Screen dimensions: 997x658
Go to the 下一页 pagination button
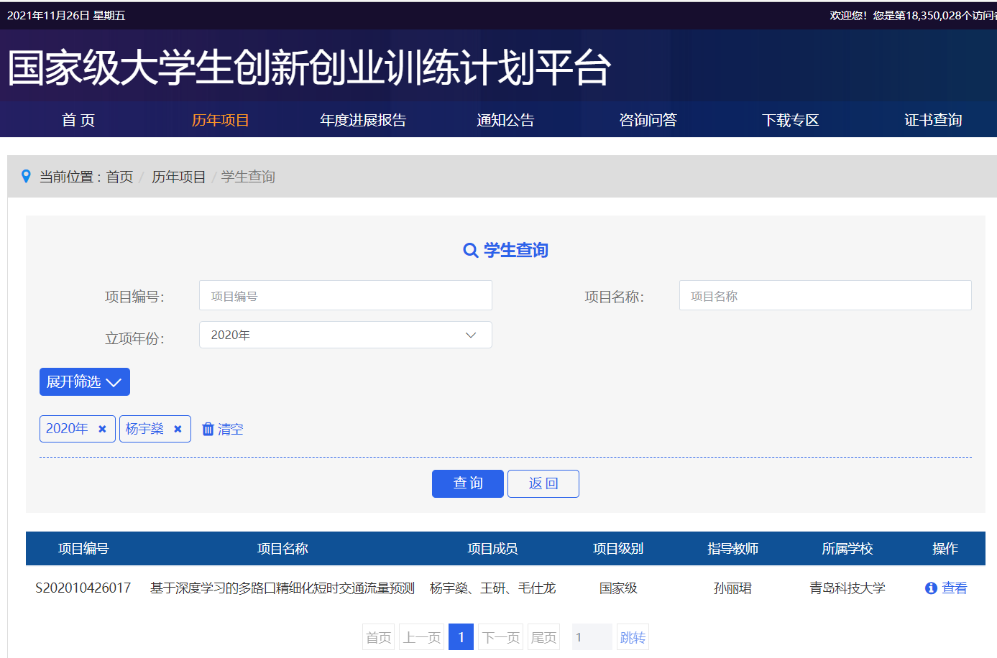[x=500, y=637]
